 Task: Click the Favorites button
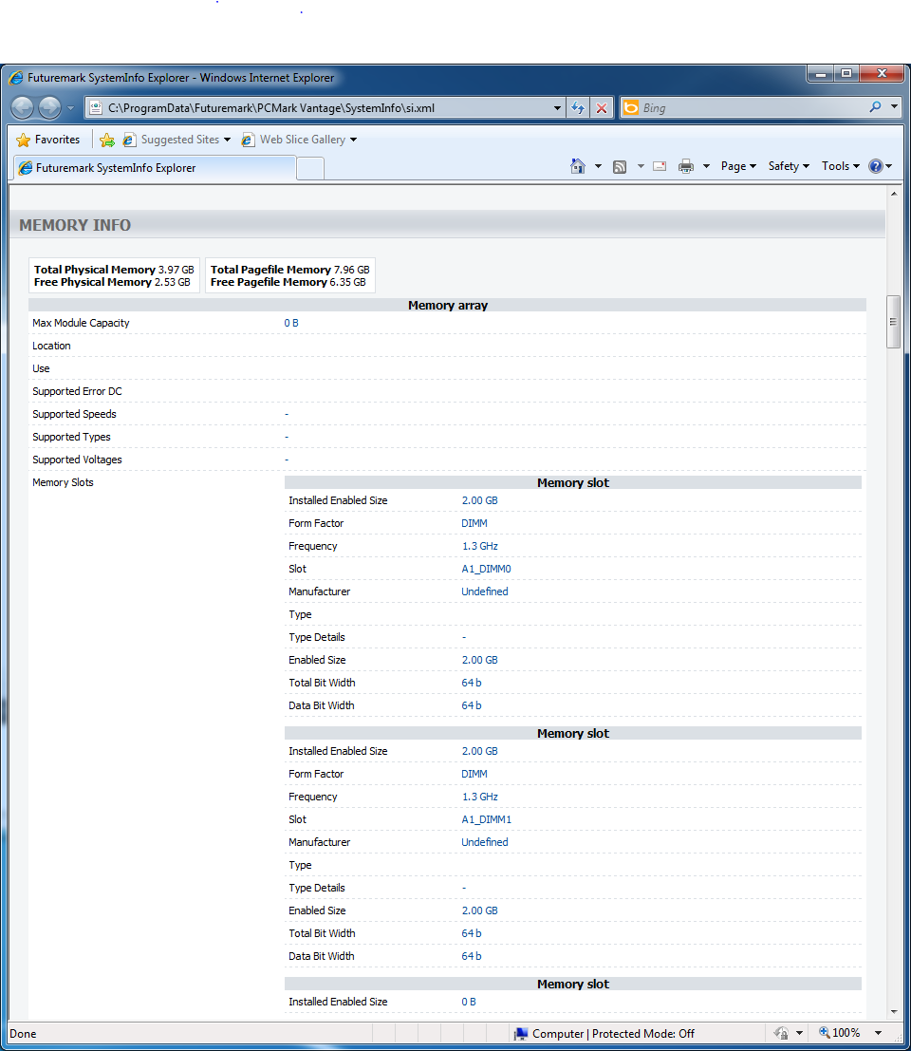click(x=48, y=140)
